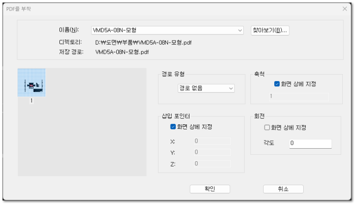Click the 각도 angle input field
Screen dimensions: 356x205
pos(310,144)
